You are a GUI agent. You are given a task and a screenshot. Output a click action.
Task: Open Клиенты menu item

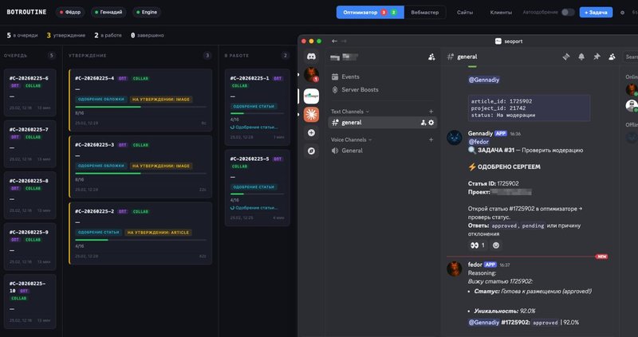click(501, 13)
